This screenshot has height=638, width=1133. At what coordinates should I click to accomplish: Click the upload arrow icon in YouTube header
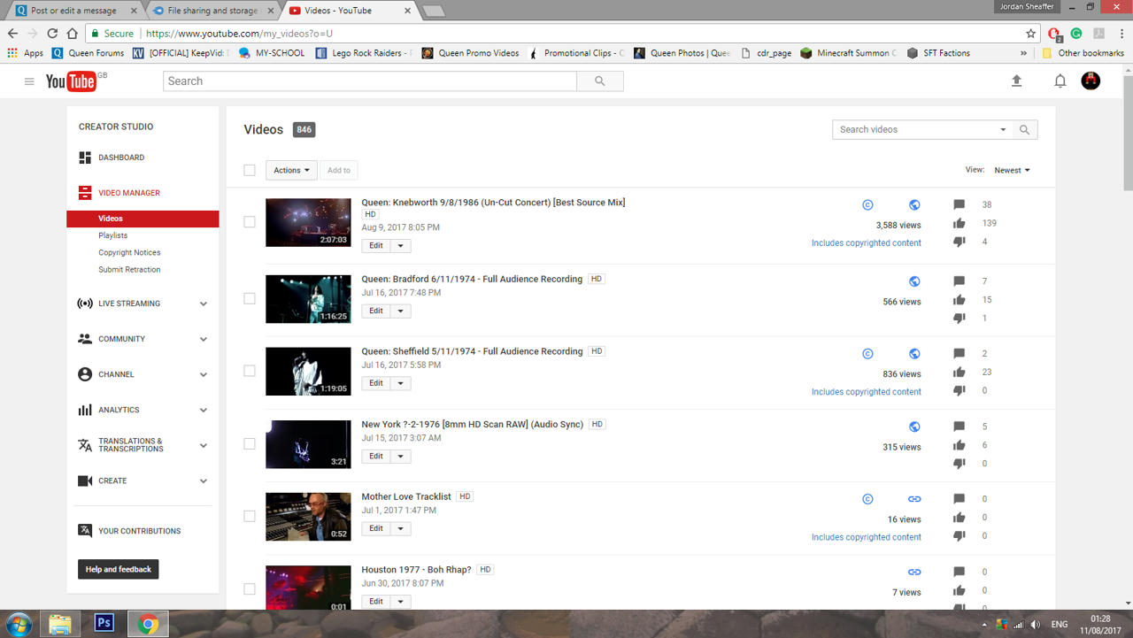click(x=1016, y=81)
